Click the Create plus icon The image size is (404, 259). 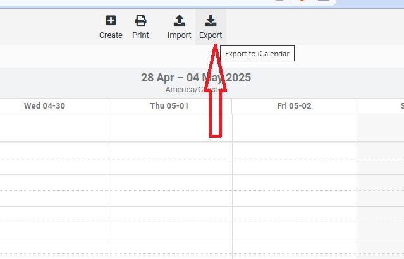tap(111, 21)
